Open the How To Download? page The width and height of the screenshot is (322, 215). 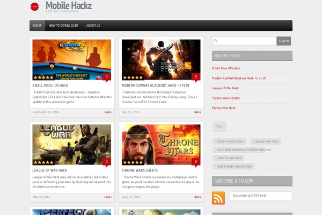pos(63,26)
